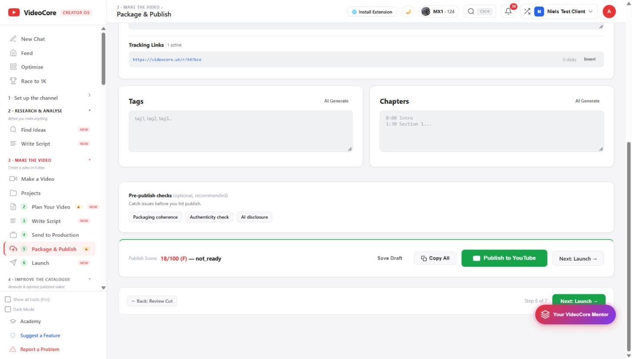The image size is (632, 359).
Task: Click the MX1 · 124 credits badge
Action: (439, 12)
